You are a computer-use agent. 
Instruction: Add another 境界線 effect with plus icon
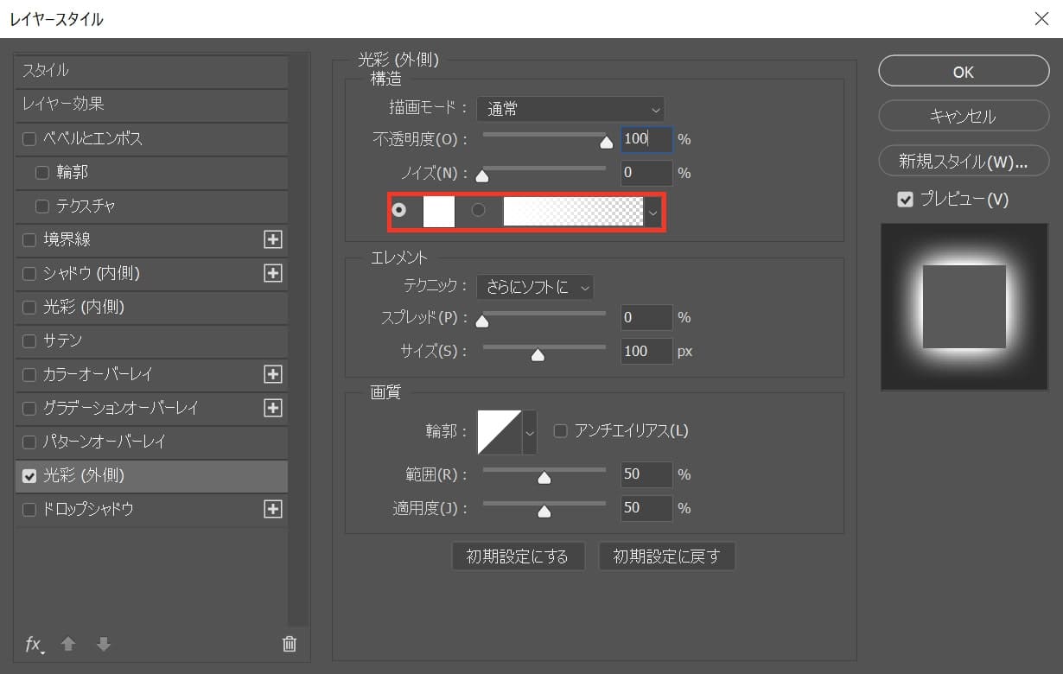273,239
